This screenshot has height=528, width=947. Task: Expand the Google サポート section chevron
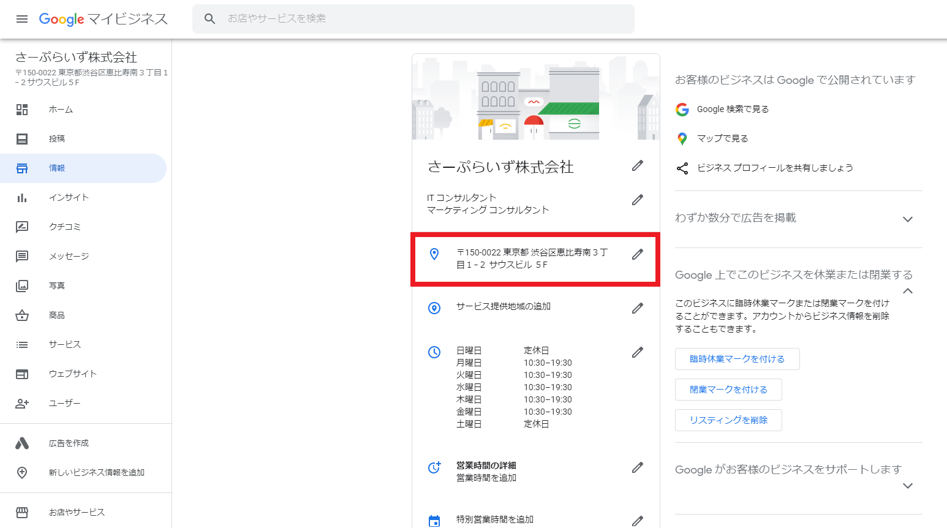point(908,486)
